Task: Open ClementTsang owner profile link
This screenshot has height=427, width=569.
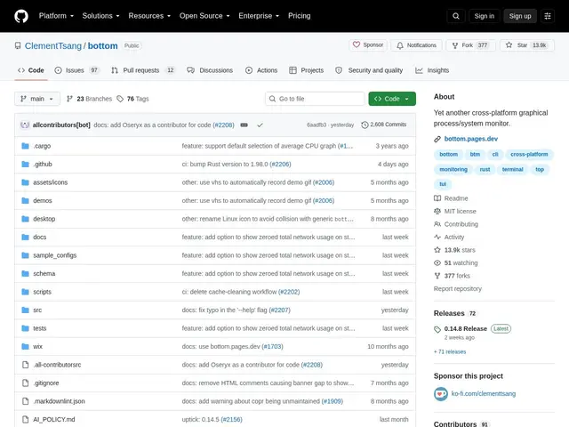Action: click(x=53, y=45)
